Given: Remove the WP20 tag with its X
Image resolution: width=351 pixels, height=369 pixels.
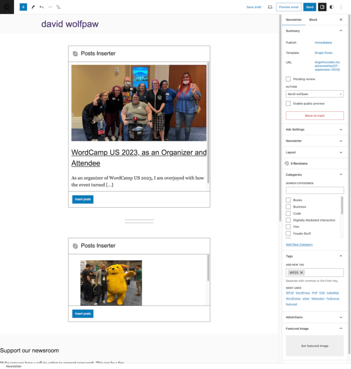Looking at the screenshot, I should click(x=301, y=273).
